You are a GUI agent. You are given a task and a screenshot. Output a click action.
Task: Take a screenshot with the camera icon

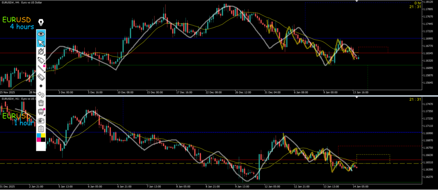(x=41, y=120)
